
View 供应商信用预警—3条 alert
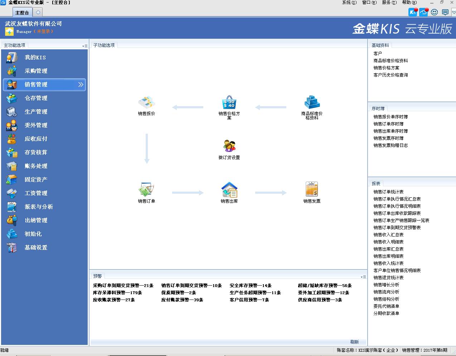[x=320, y=300]
